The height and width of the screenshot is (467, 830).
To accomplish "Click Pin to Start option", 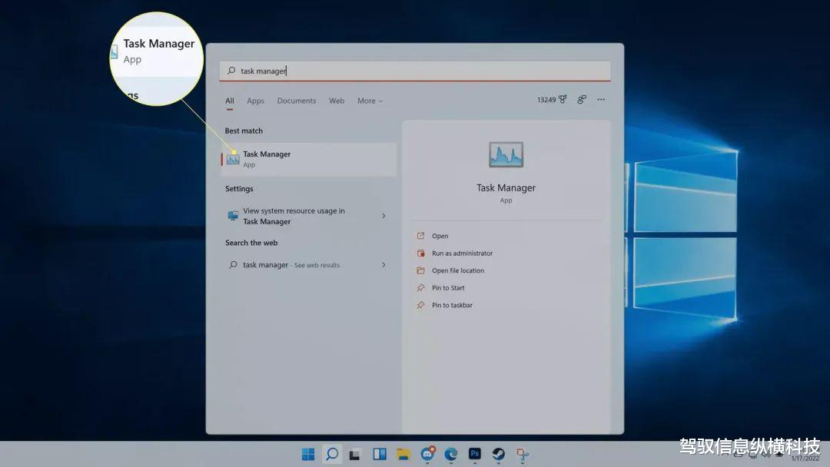I will [447, 287].
